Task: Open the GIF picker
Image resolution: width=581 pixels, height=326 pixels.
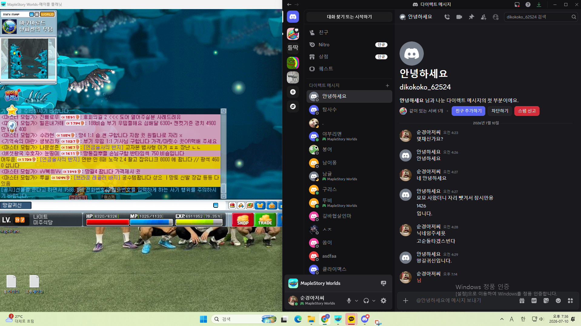Action: coord(534,301)
